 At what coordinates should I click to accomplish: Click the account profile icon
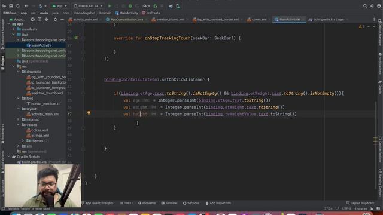[379, 6]
